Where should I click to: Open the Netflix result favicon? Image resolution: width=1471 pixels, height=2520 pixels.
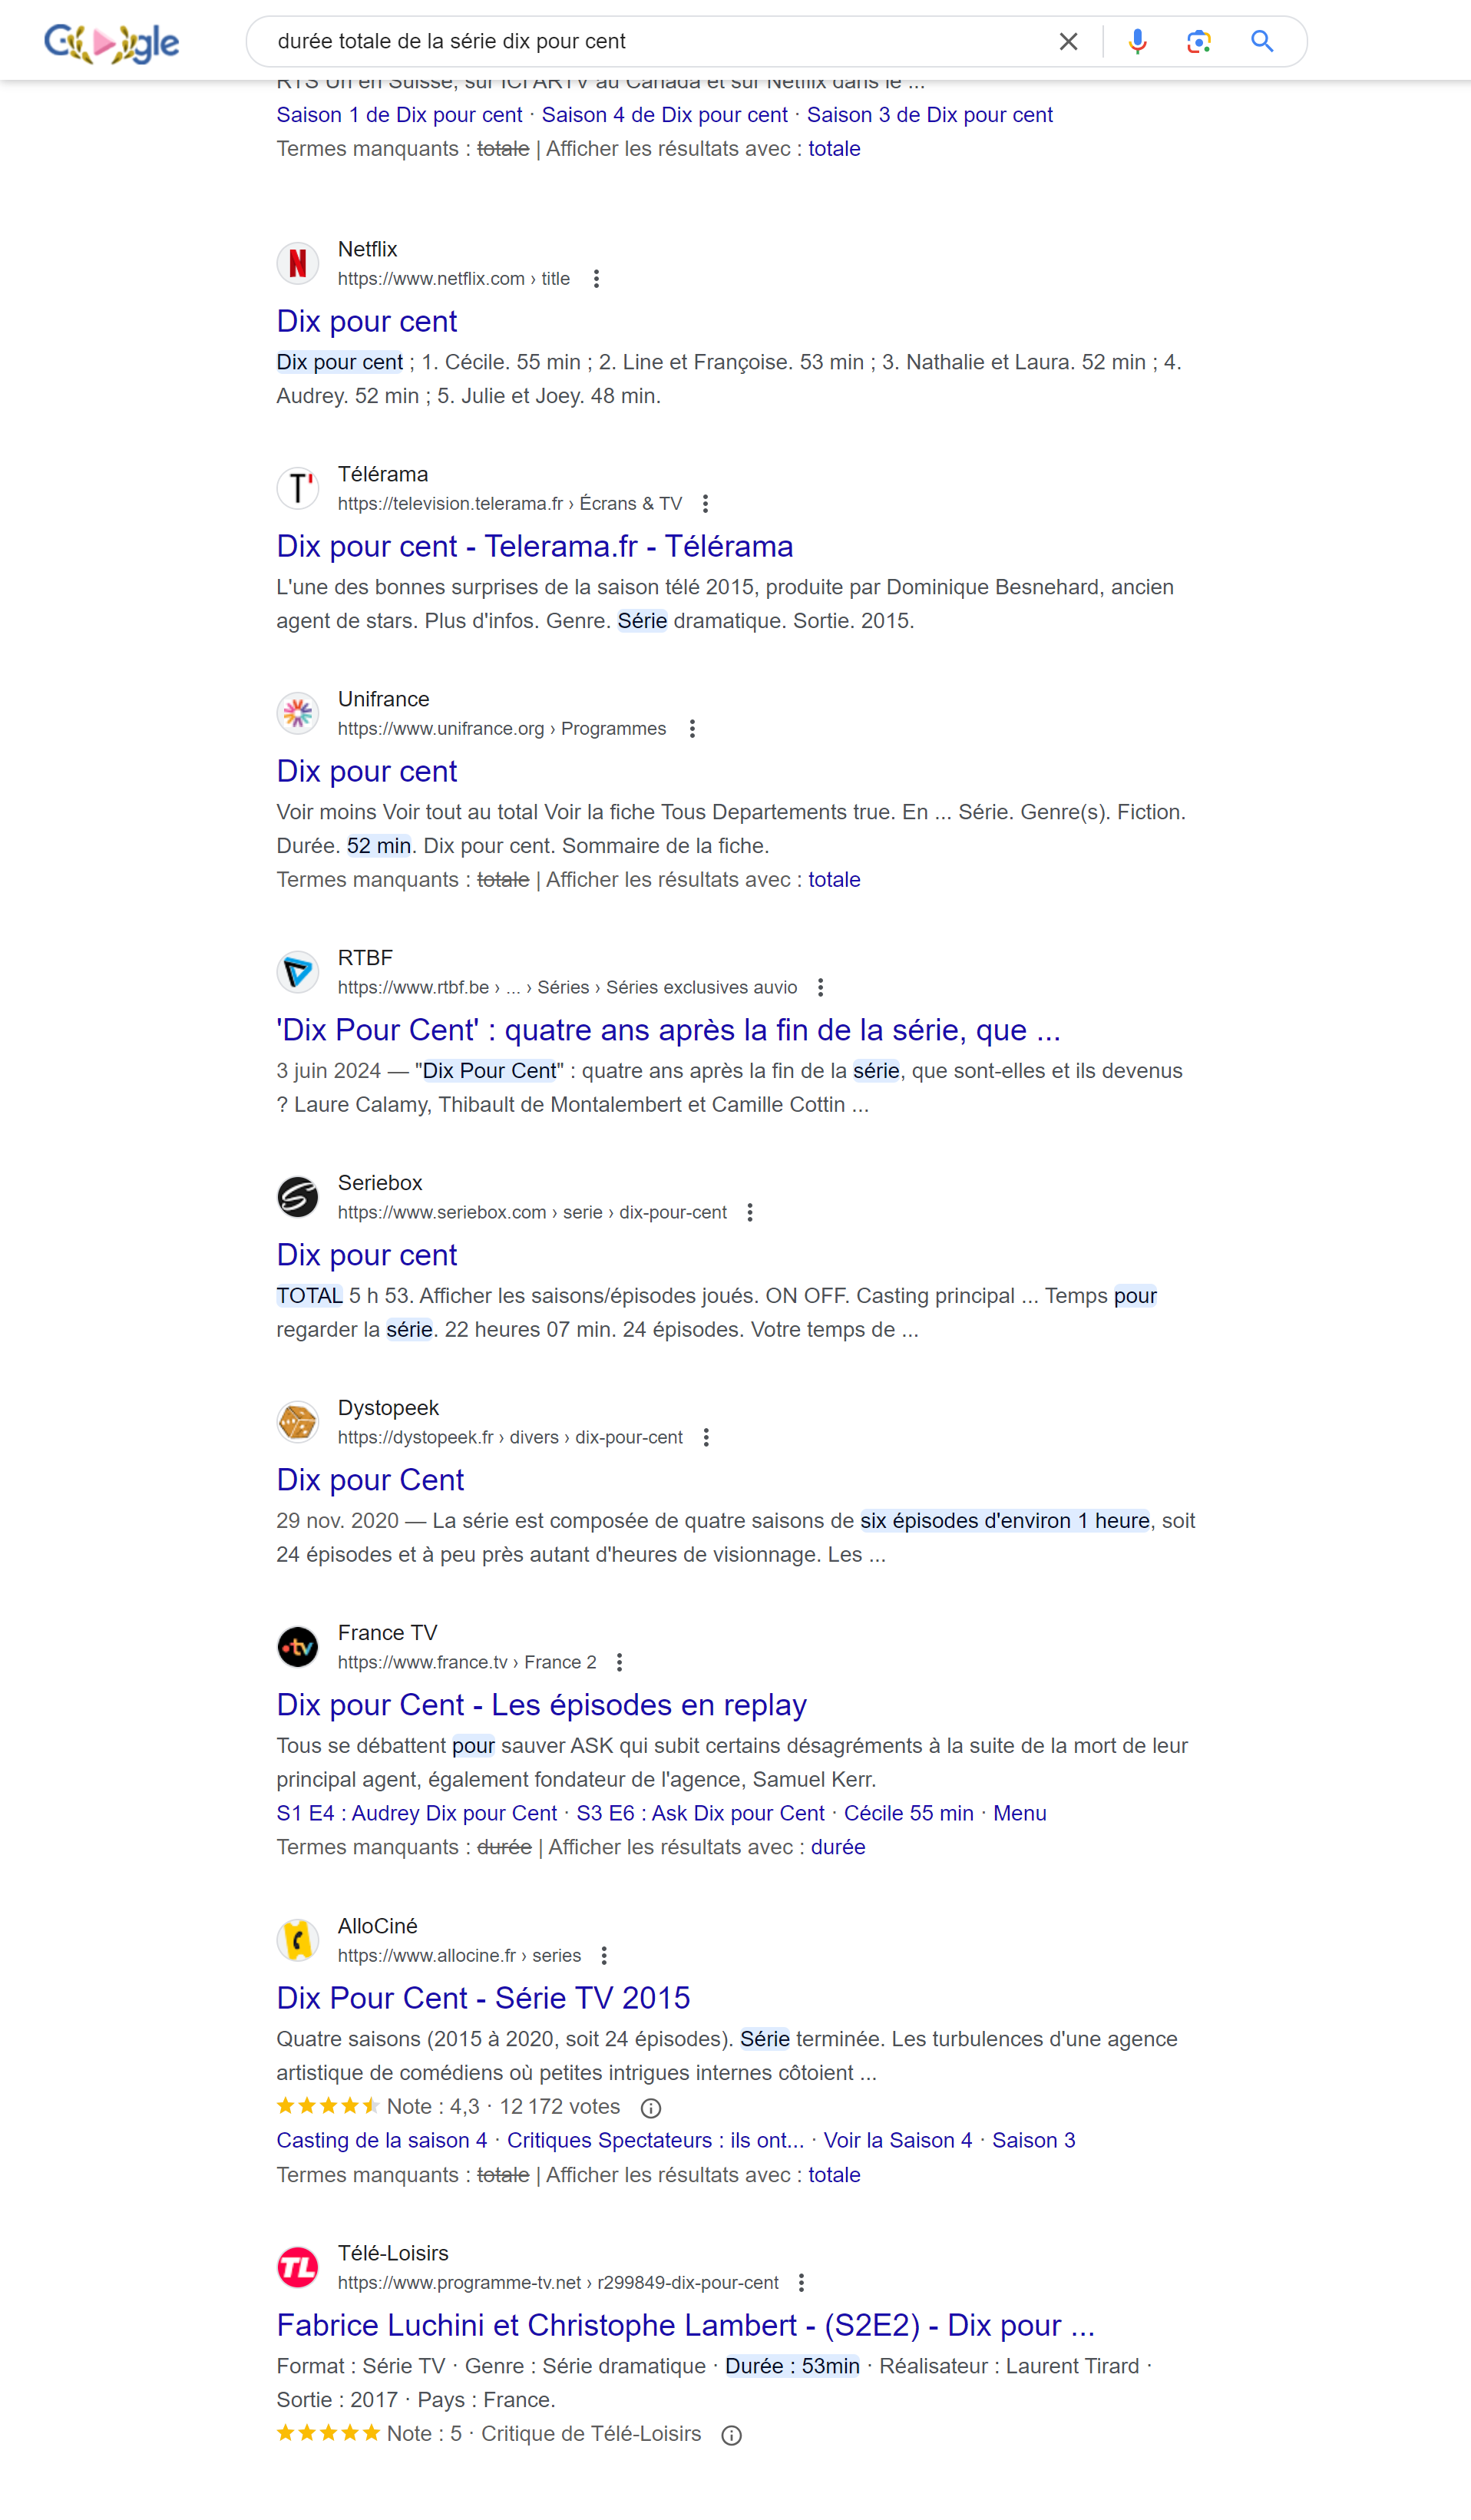pyautogui.click(x=298, y=263)
